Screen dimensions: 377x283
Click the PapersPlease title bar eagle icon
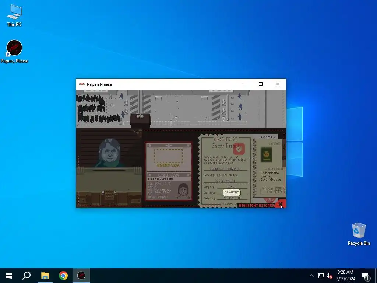[x=82, y=84]
